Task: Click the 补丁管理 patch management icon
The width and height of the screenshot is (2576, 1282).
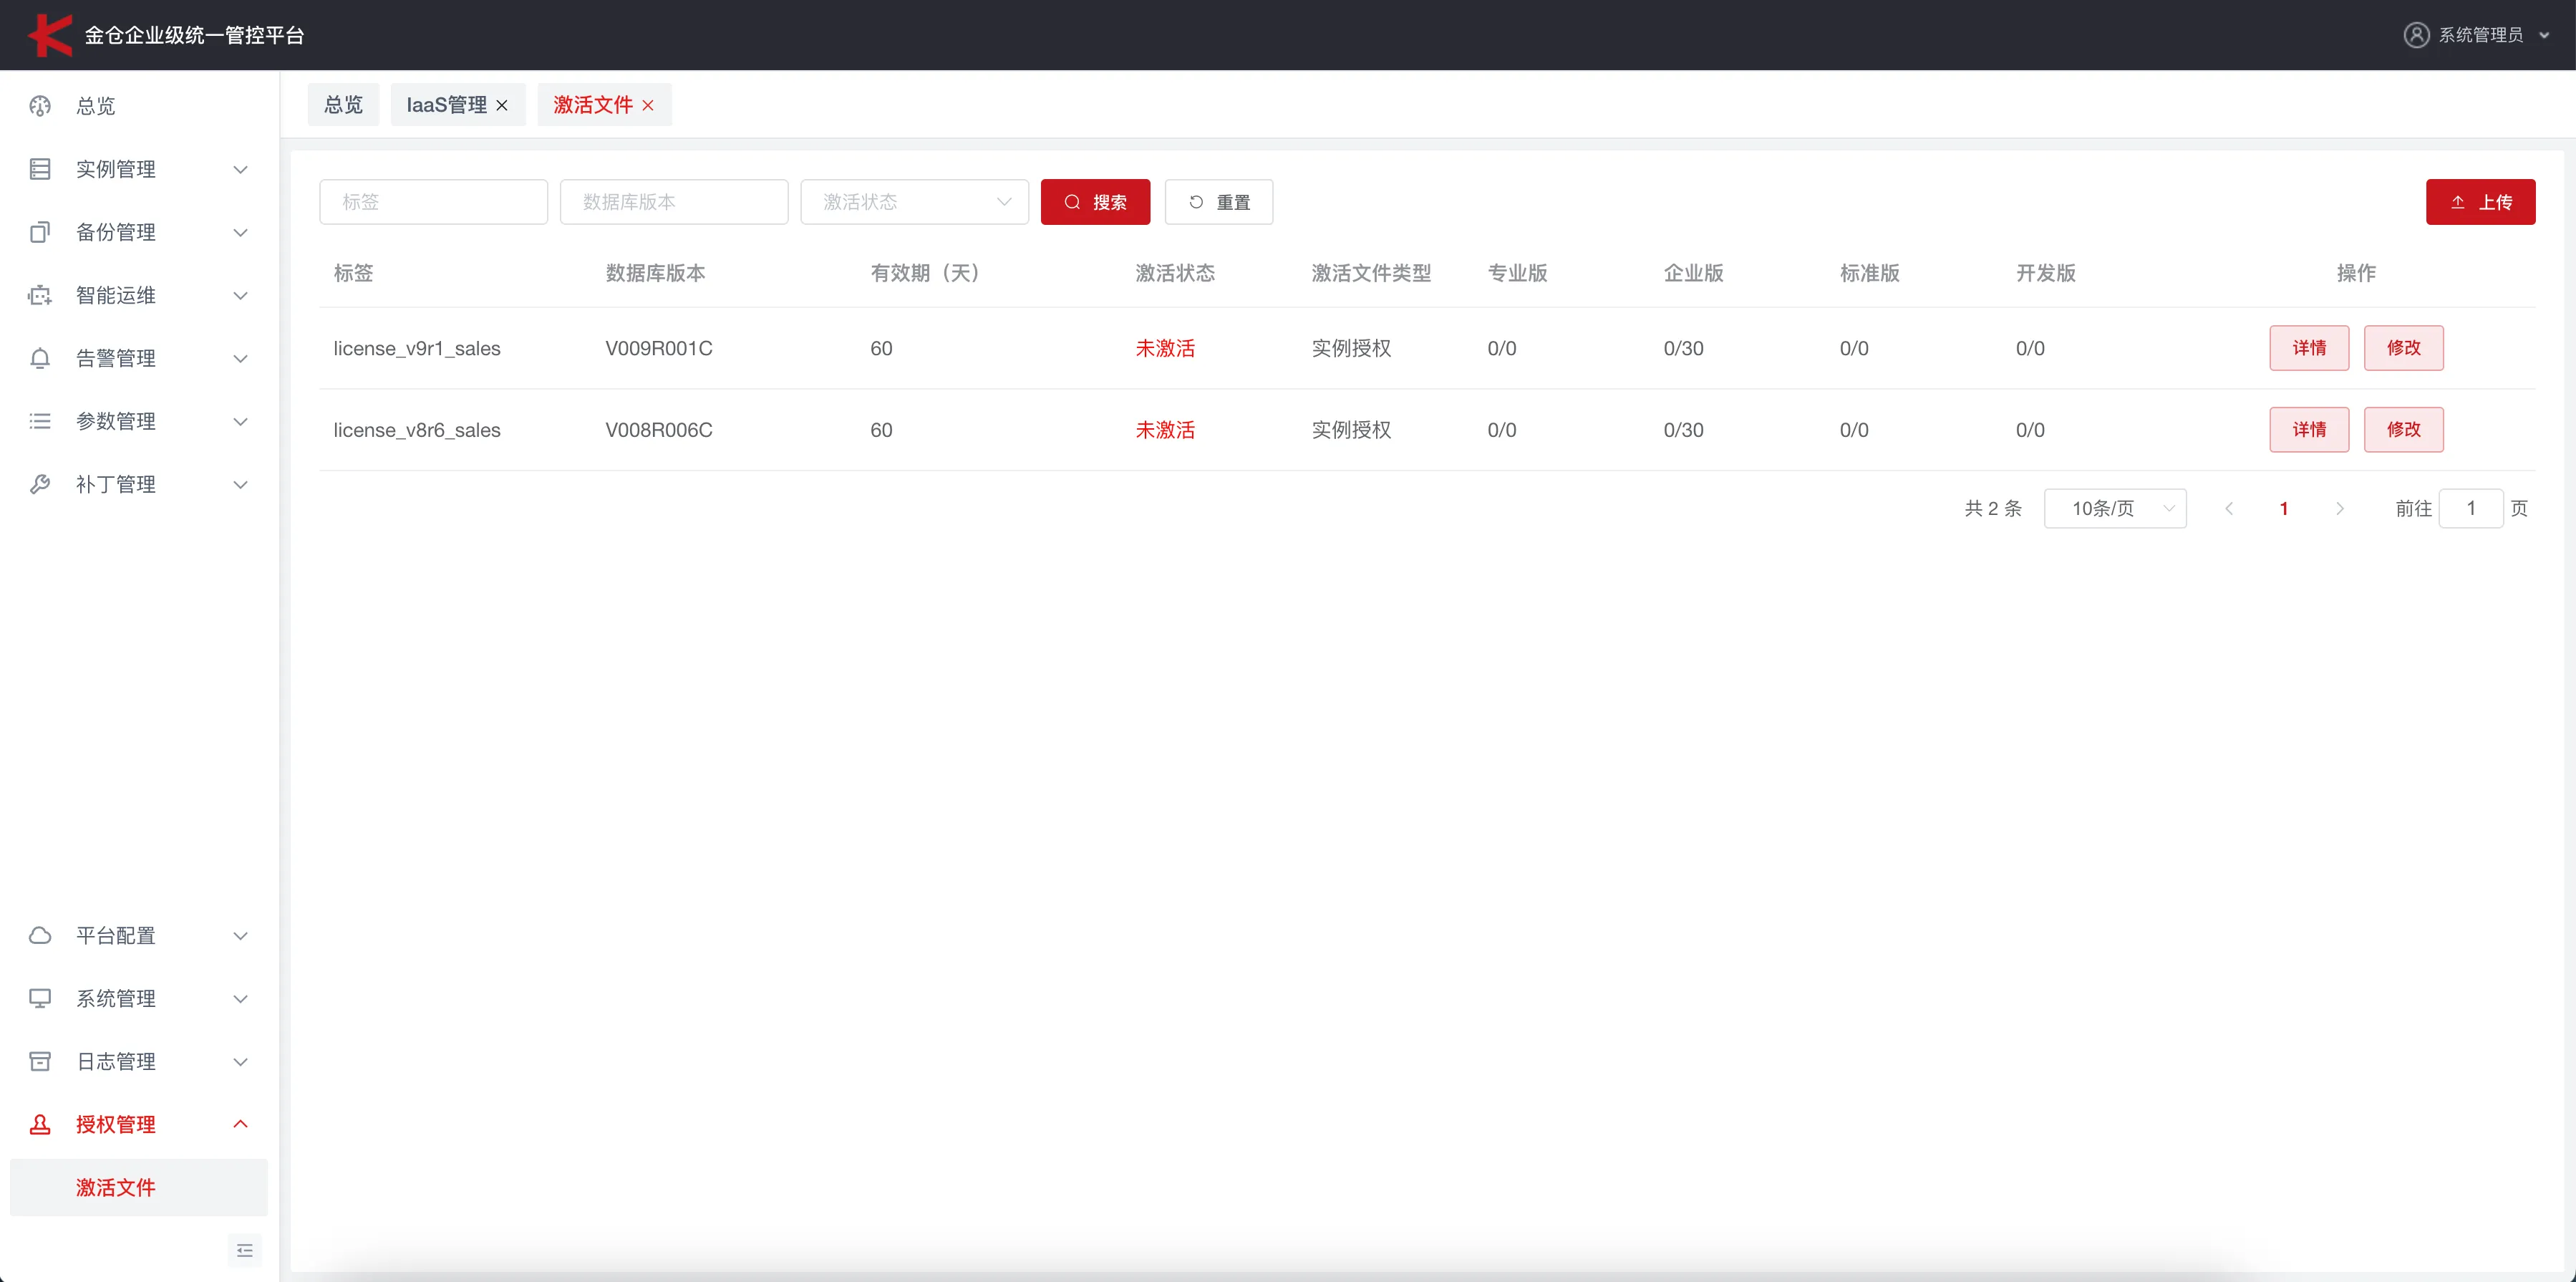Action: [40, 483]
